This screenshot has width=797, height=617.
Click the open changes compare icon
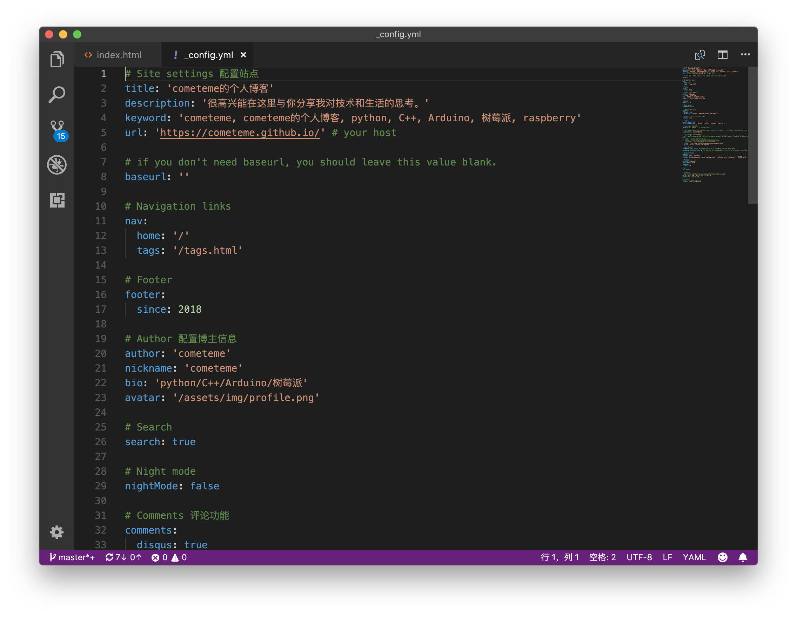(x=700, y=55)
